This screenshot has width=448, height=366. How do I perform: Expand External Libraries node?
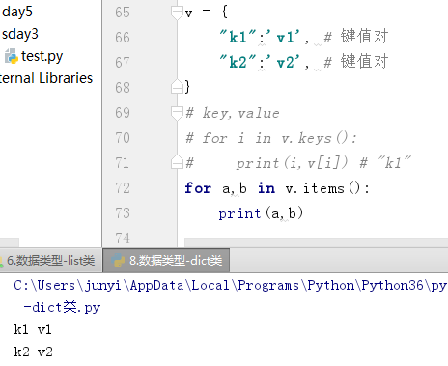46,78
